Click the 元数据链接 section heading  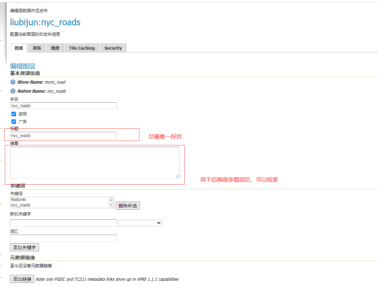(23, 258)
